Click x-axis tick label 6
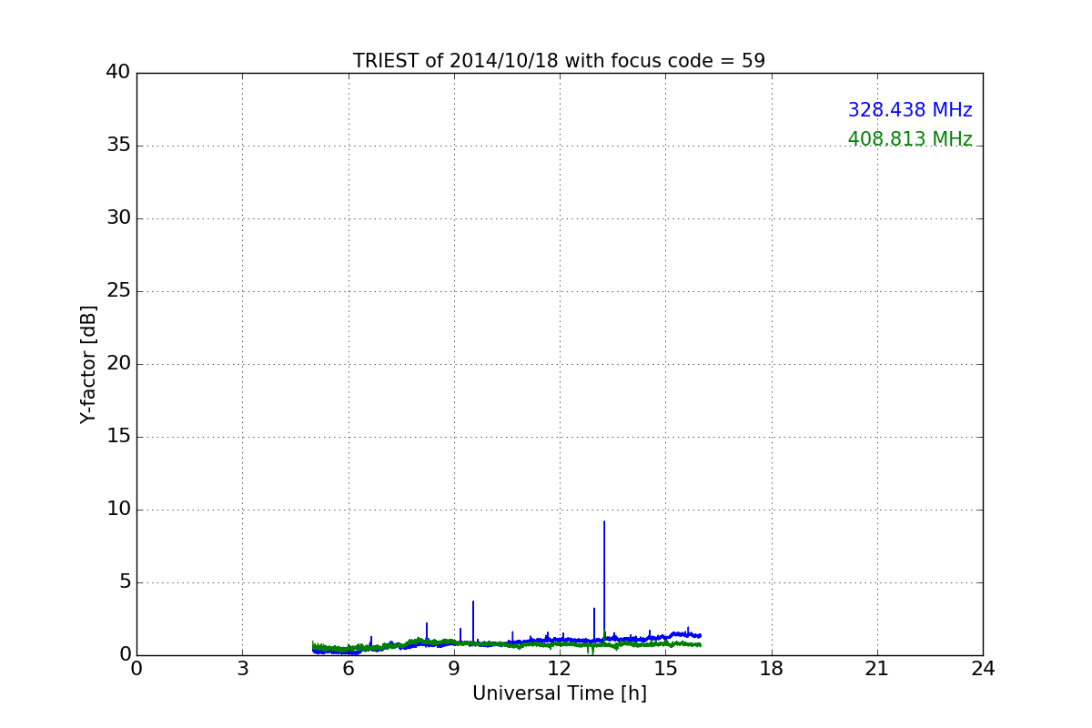 [x=349, y=669]
